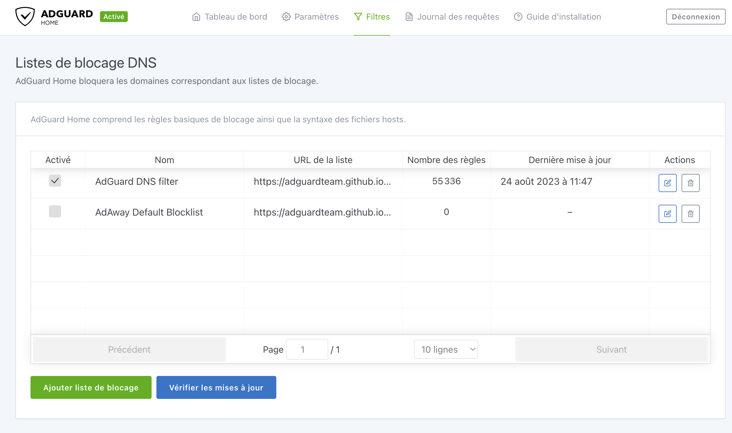Focus the Page number input field

(x=307, y=349)
